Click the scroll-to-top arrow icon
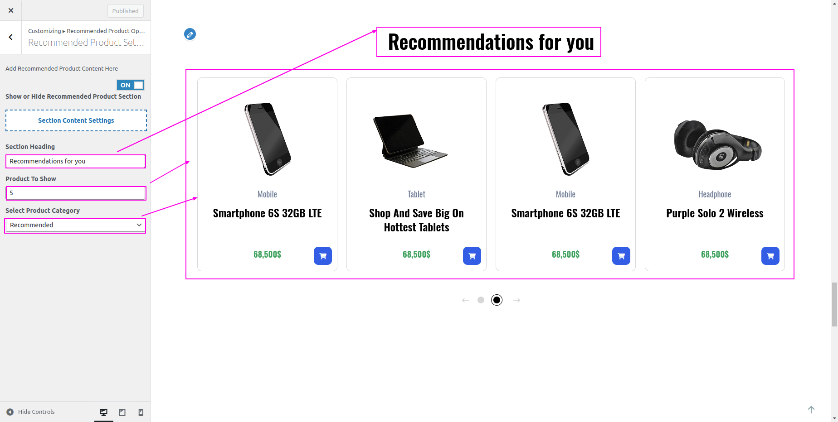 coord(811,409)
